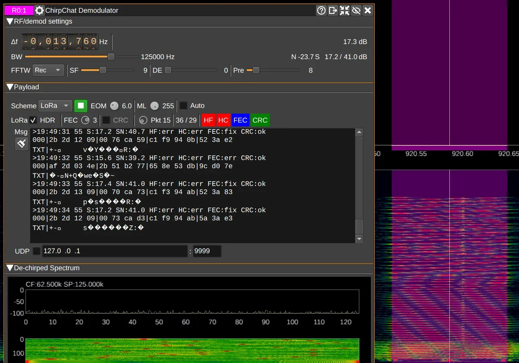Click the message log scrollbar thumb
This screenshot has height=363, width=519.
click(359, 227)
